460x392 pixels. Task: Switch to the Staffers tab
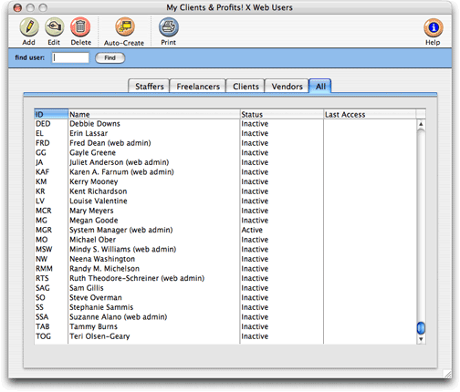click(x=149, y=87)
